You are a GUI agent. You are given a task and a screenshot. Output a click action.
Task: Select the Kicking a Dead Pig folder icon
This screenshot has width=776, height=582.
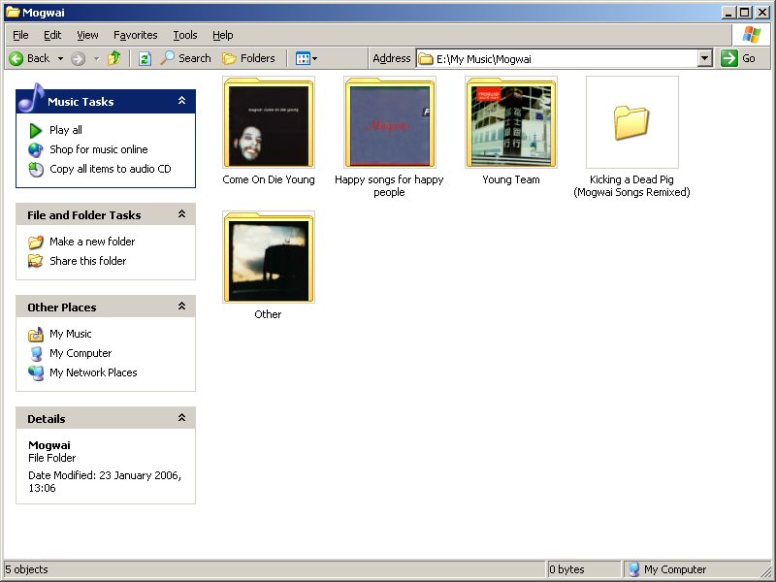pos(632,122)
